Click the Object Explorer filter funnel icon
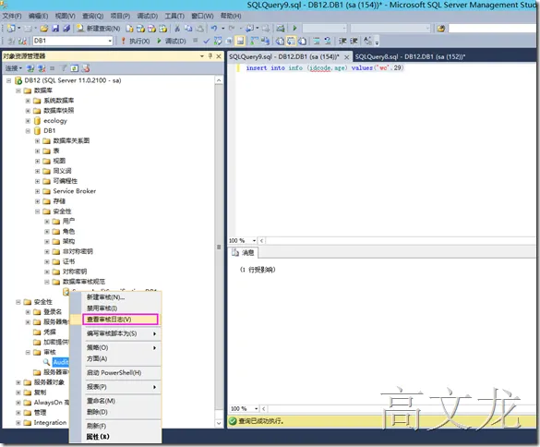 pyautogui.click(x=64, y=68)
